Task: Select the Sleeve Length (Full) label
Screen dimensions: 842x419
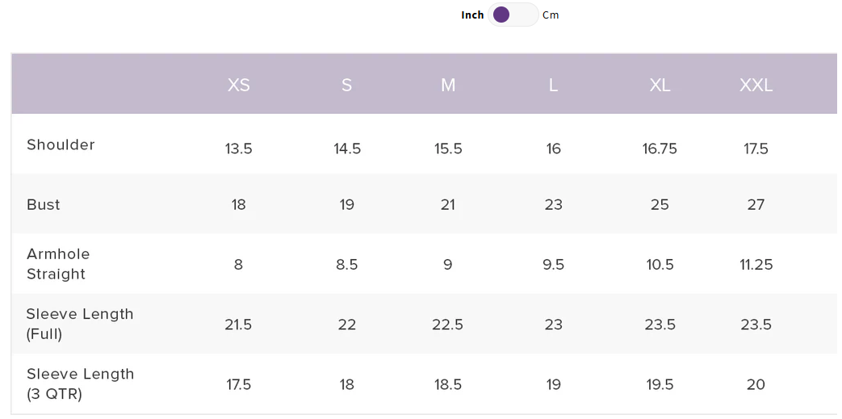Action: pyautogui.click(x=80, y=324)
